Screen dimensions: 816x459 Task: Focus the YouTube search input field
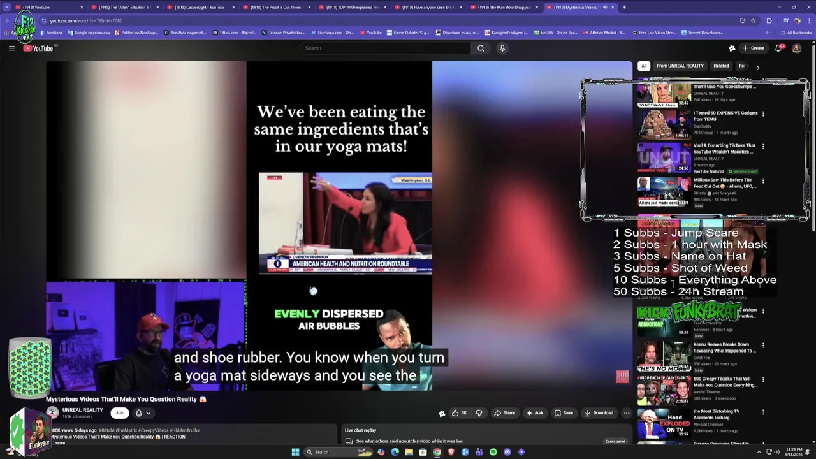[385, 48]
